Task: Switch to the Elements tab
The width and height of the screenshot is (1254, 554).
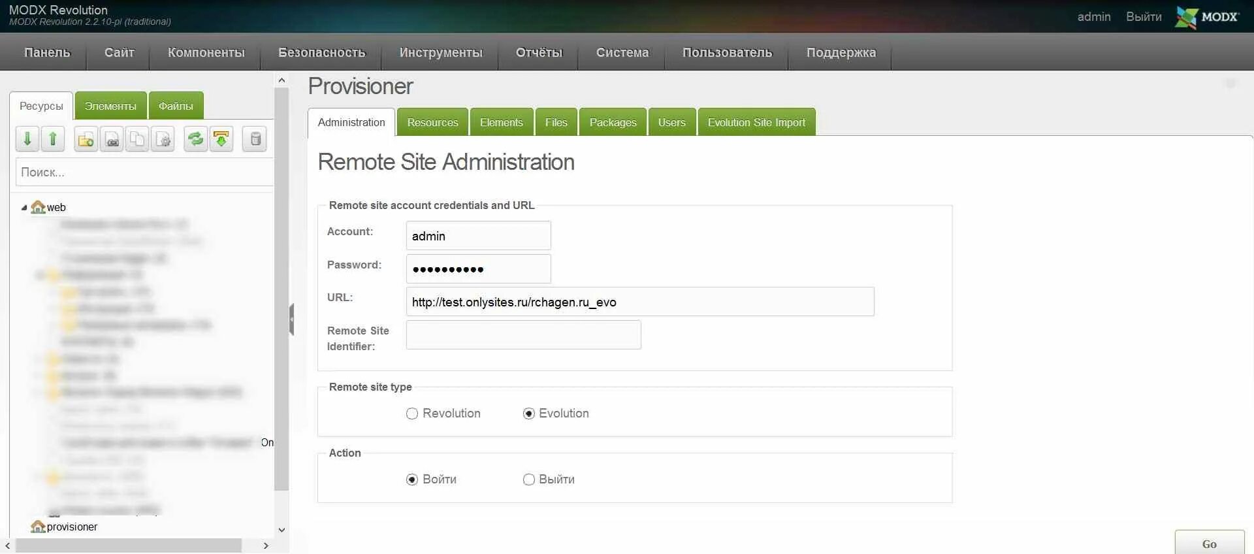Action: (502, 122)
